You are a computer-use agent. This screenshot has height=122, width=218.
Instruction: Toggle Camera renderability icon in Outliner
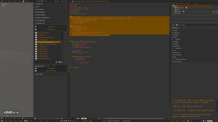click(x=217, y=12)
